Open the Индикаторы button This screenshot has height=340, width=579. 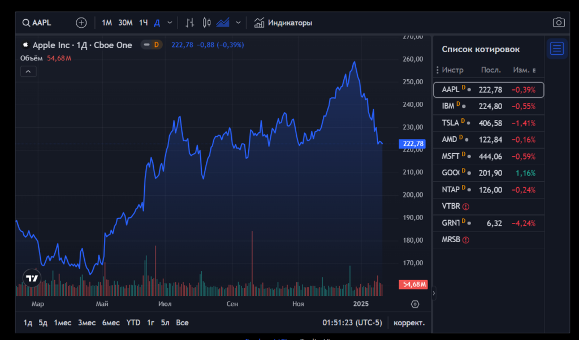283,23
